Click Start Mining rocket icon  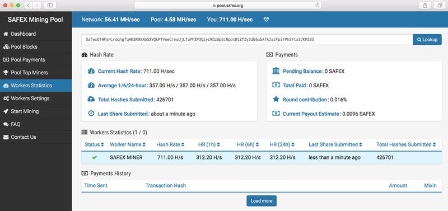pyautogui.click(x=6, y=111)
